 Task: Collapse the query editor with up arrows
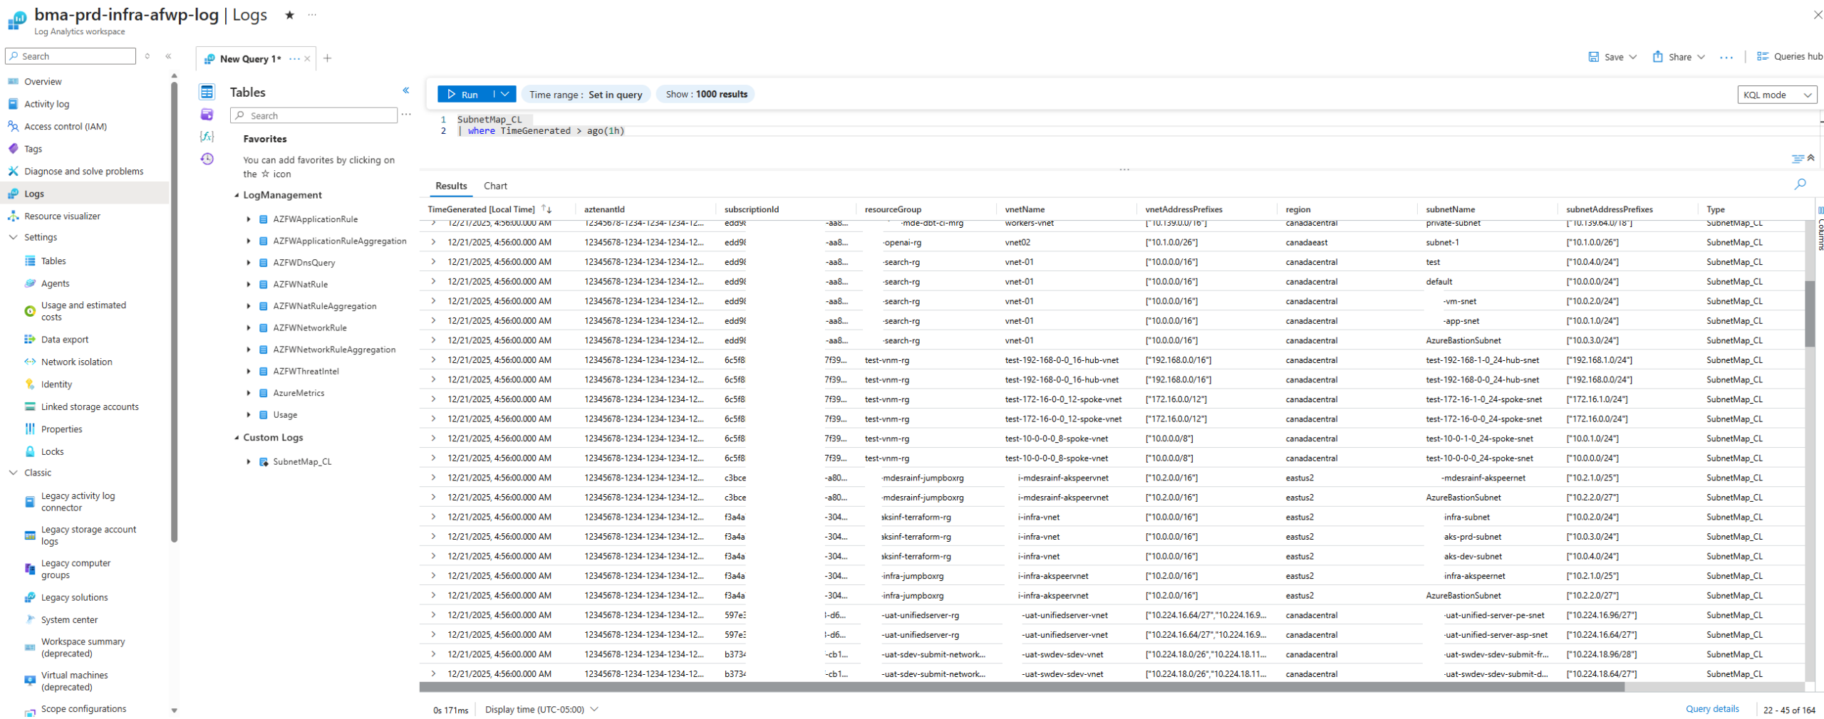[1810, 158]
